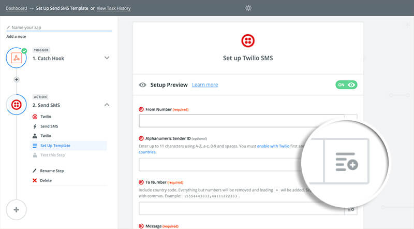Screen dimensions: 414x229
Task: Click the red Delete X icon
Action: coord(35,181)
